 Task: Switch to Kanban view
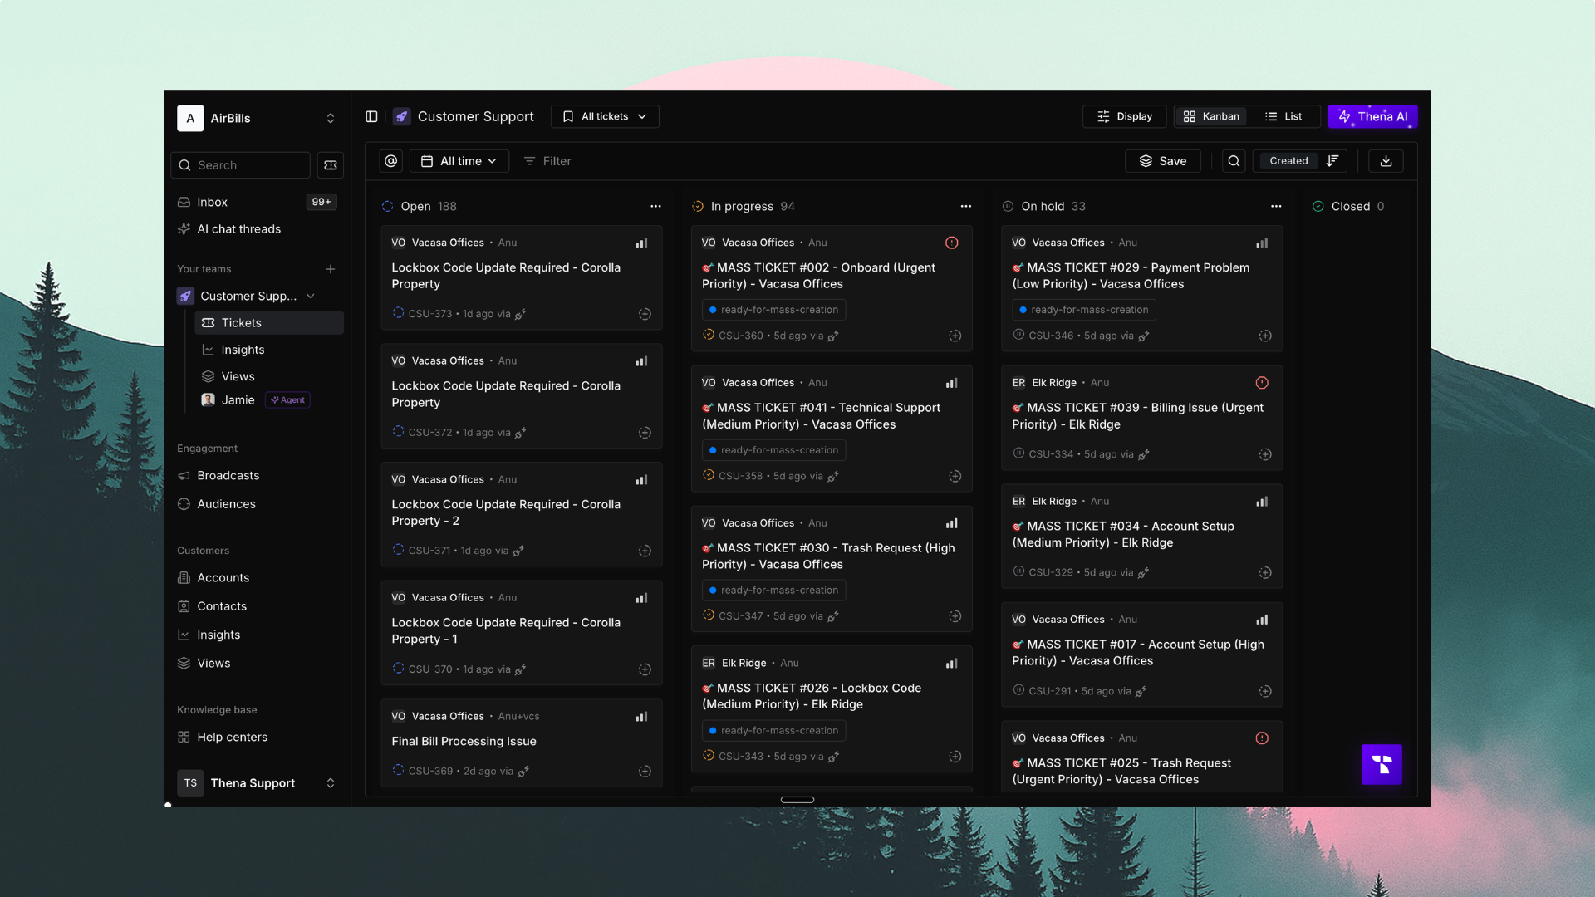coord(1212,116)
